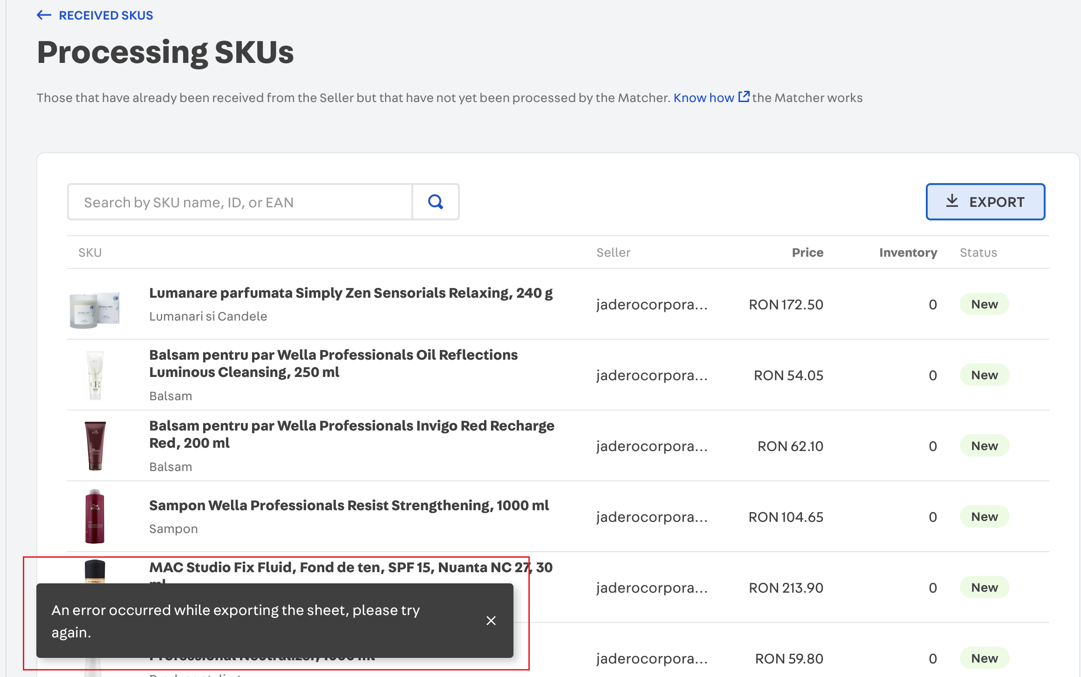Dismiss the export error notification
Screen dimensions: 1081x677
pyautogui.click(x=491, y=620)
